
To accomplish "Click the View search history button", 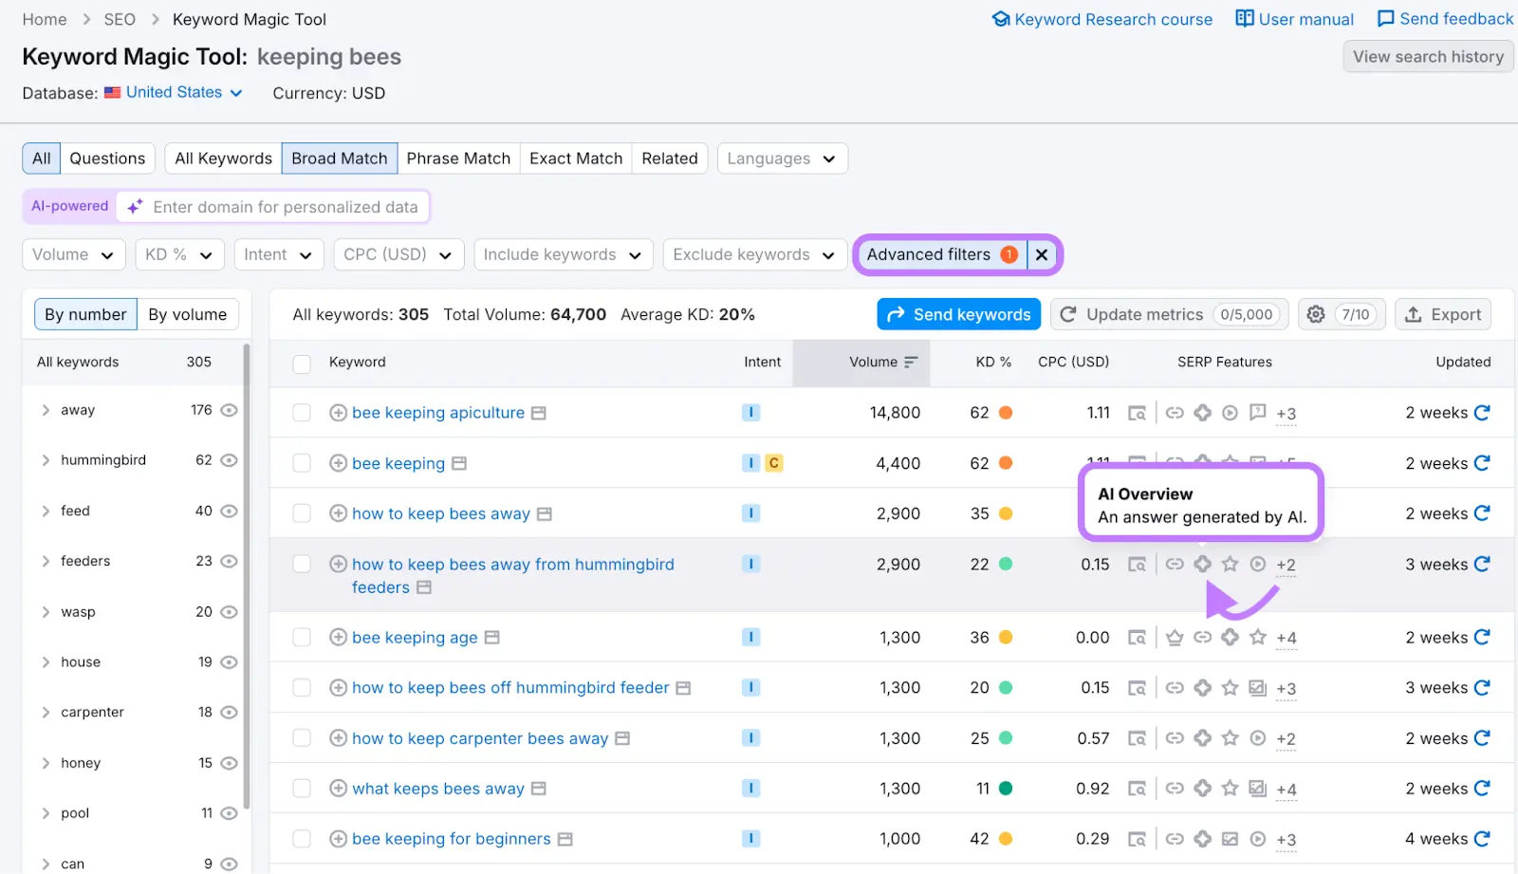I will tap(1428, 56).
